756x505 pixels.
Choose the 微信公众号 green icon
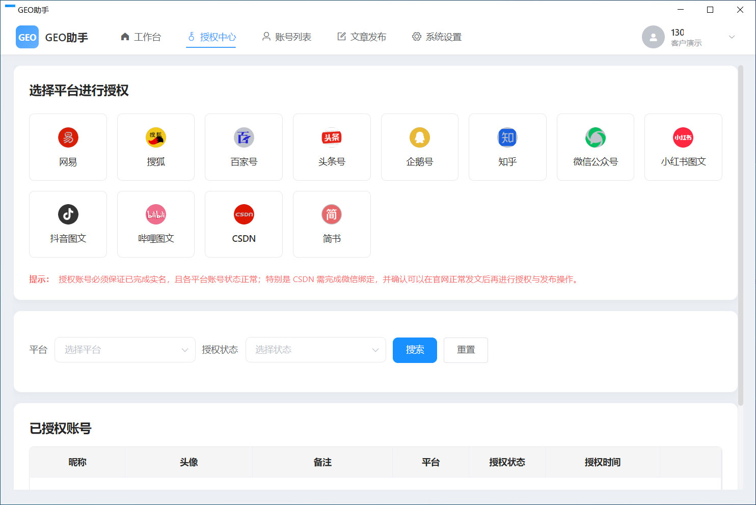click(x=596, y=137)
